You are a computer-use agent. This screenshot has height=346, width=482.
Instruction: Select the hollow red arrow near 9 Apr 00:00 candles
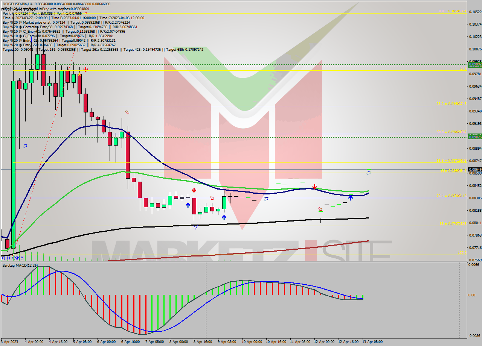tap(212, 198)
